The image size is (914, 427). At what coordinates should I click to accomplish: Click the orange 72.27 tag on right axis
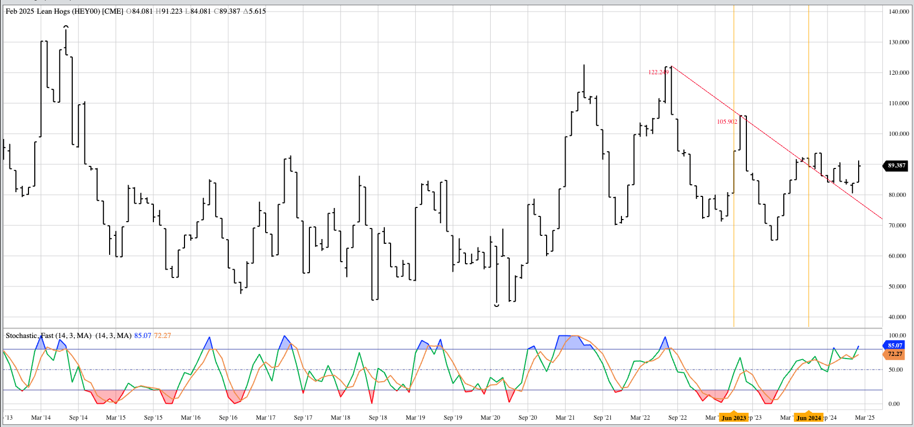[895, 354]
